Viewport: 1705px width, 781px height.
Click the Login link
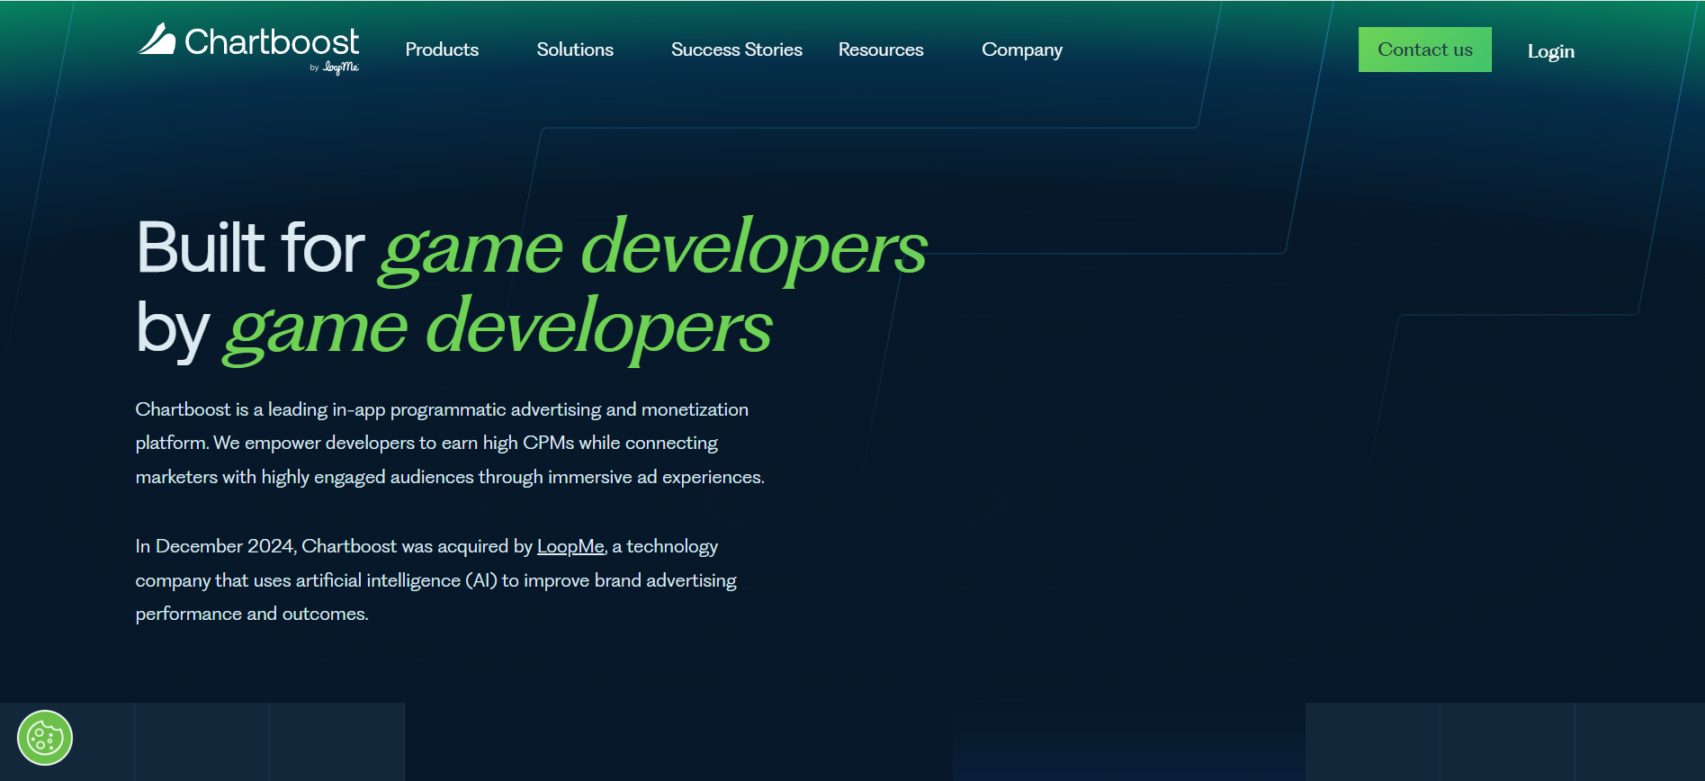click(1550, 51)
